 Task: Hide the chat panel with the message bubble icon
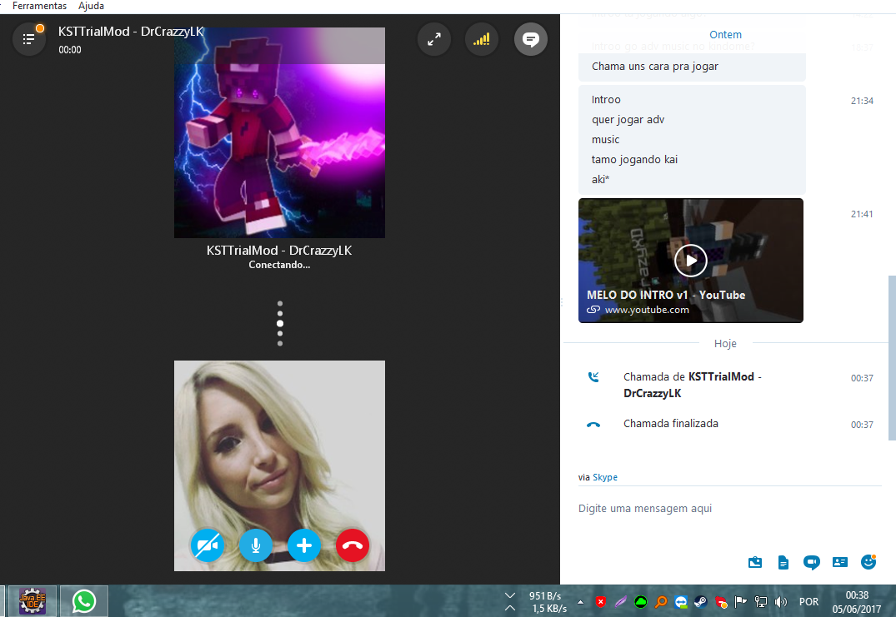click(530, 39)
